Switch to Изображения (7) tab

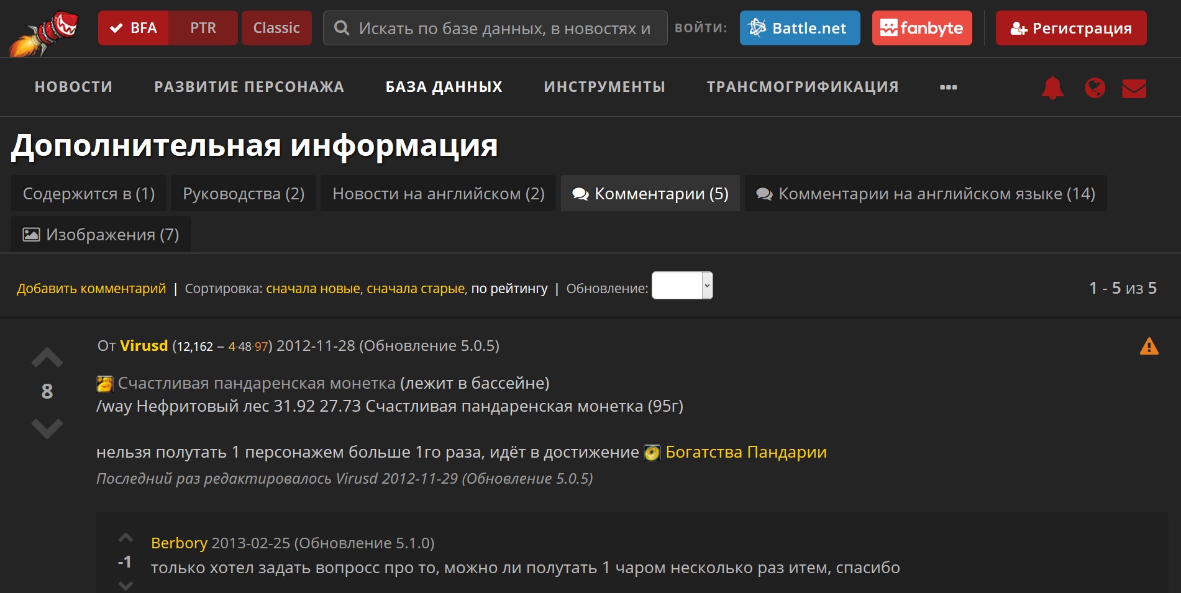click(101, 235)
